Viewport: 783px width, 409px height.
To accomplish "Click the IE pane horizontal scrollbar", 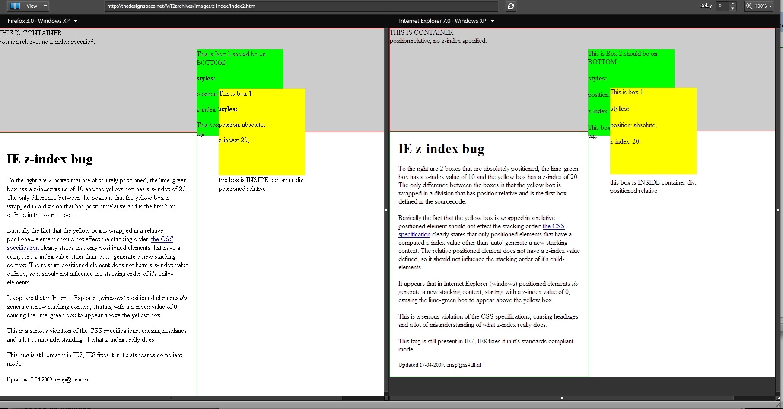I will (562, 398).
